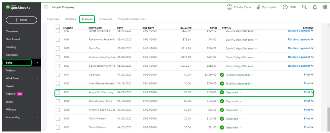Select checkbox for invoice 1006
Screen dimensions: 330x133
(58, 110)
